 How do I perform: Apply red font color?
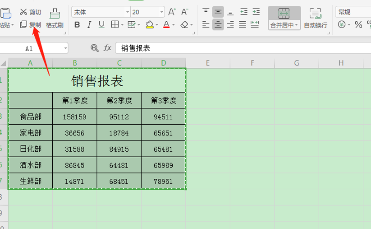166,24
